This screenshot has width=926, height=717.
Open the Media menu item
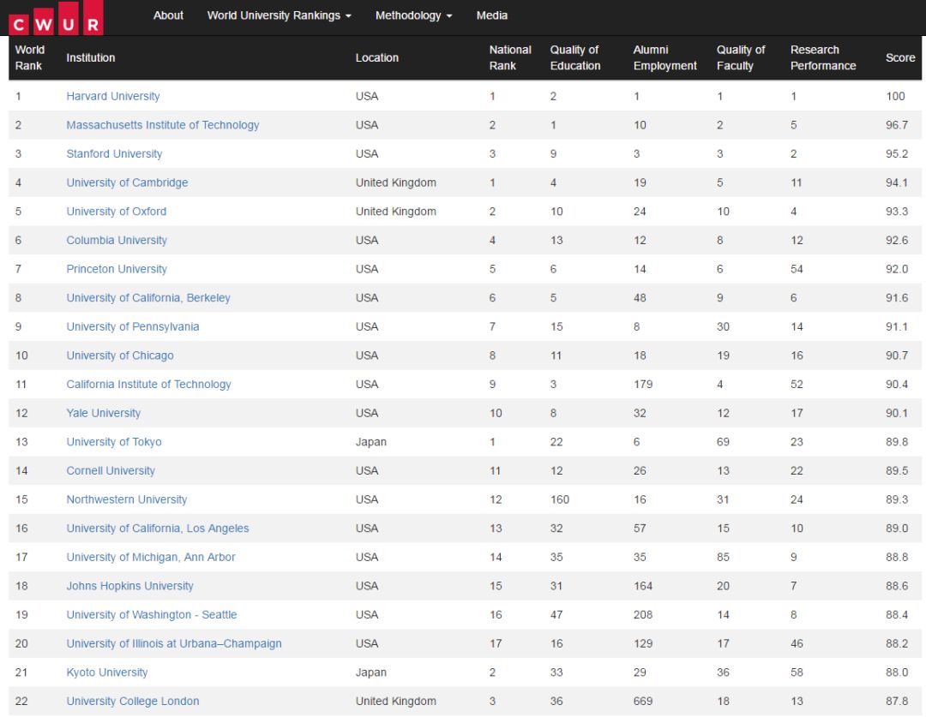pyautogui.click(x=491, y=15)
